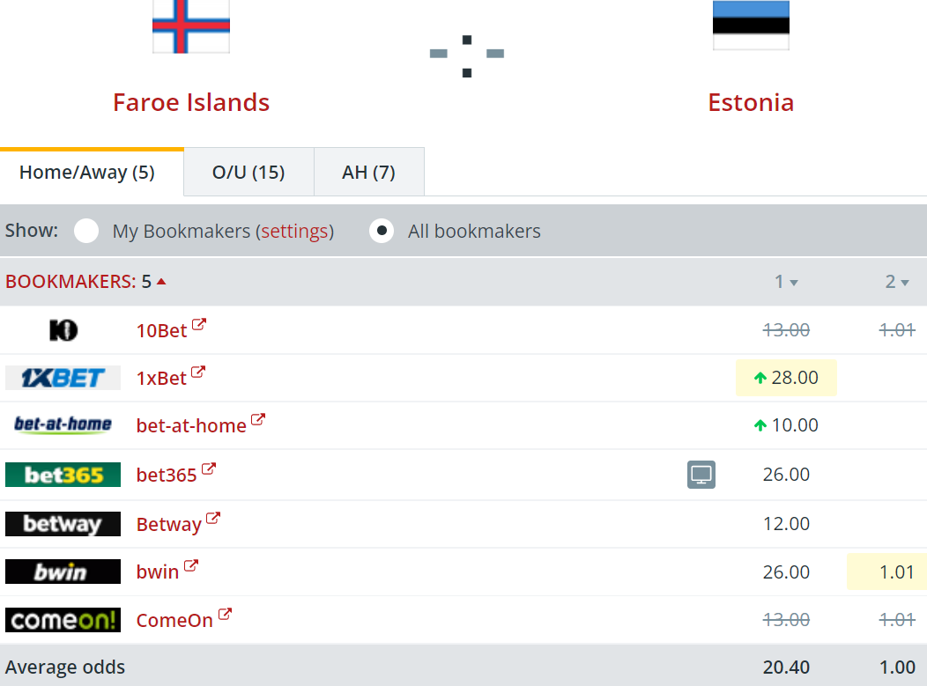927x686 pixels.
Task: Toggle the BOOKMAKERS sort order arrow
Action: [161, 282]
